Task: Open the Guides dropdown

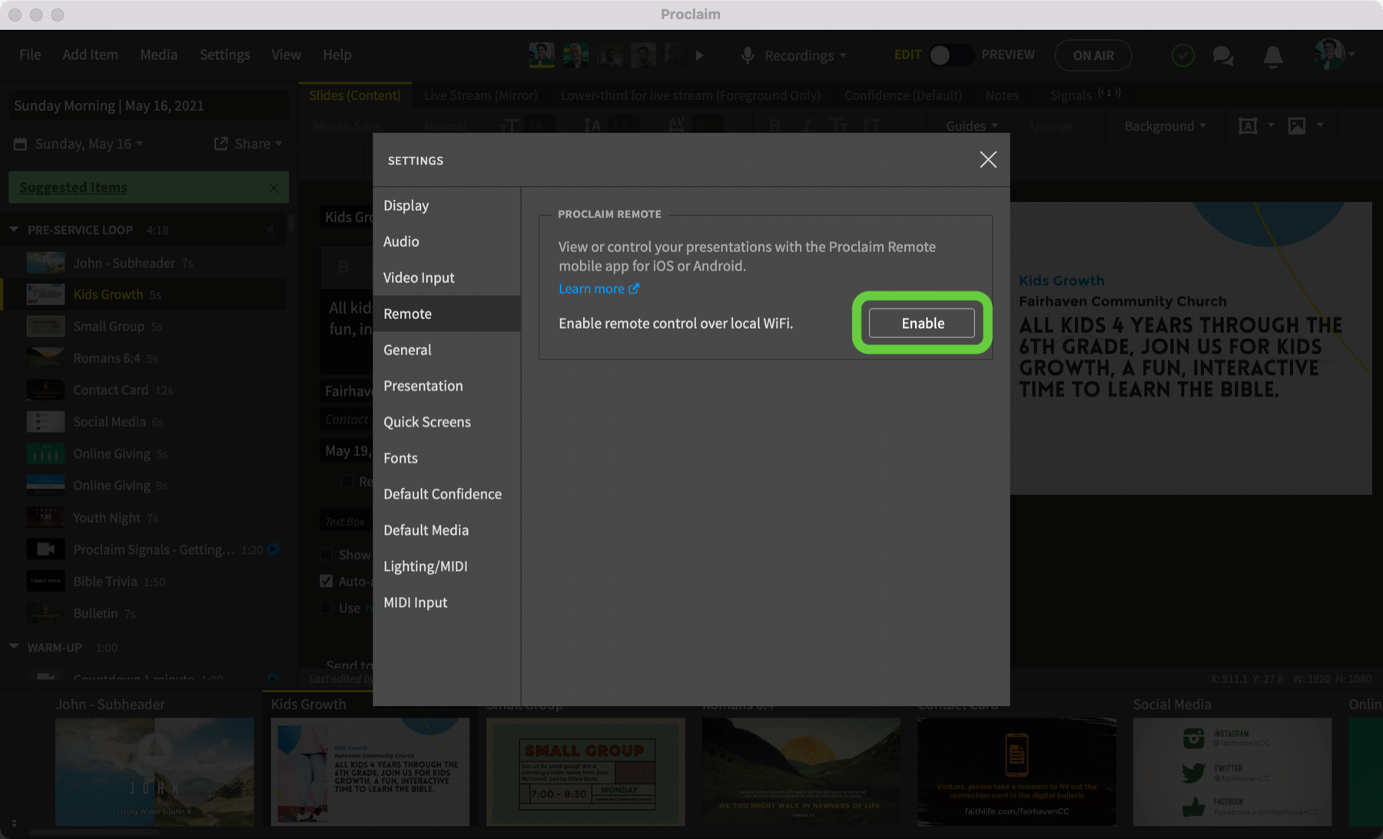Action: point(971,126)
